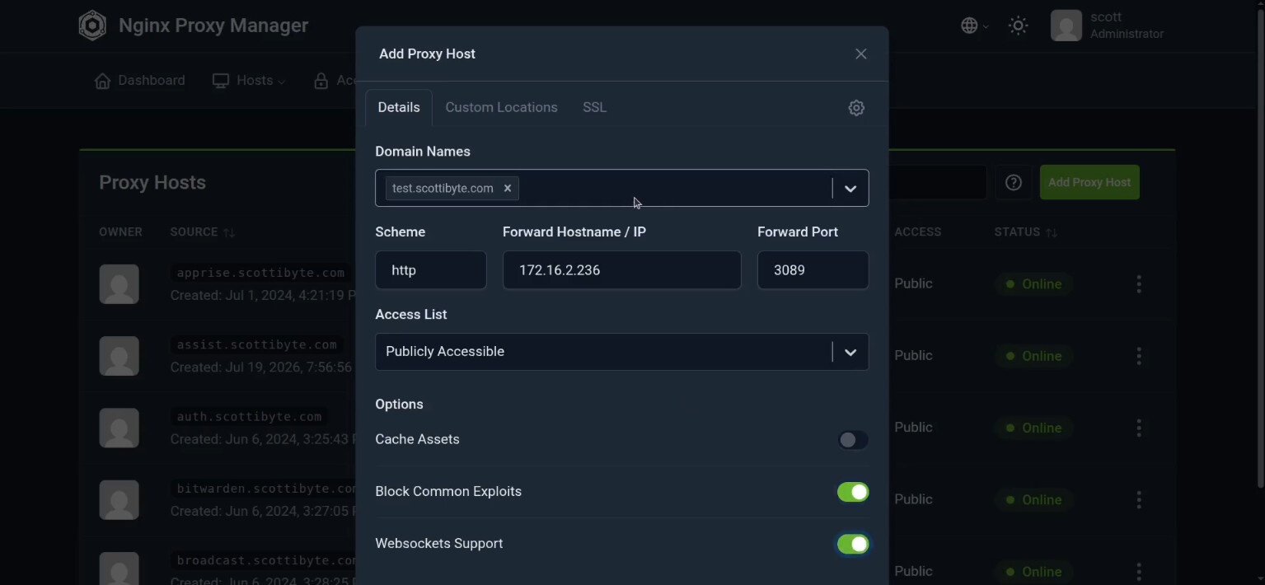Click the Owner column header
This screenshot has width=1265, height=585.
120,232
